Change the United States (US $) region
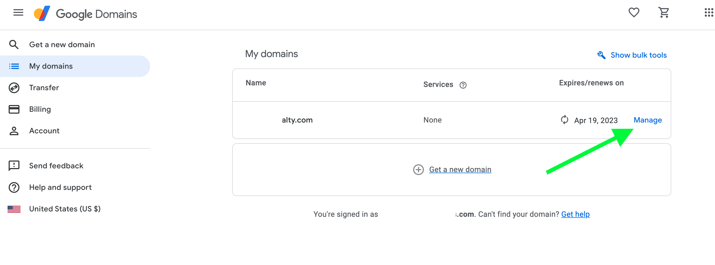The height and width of the screenshot is (265, 715). 65,209
